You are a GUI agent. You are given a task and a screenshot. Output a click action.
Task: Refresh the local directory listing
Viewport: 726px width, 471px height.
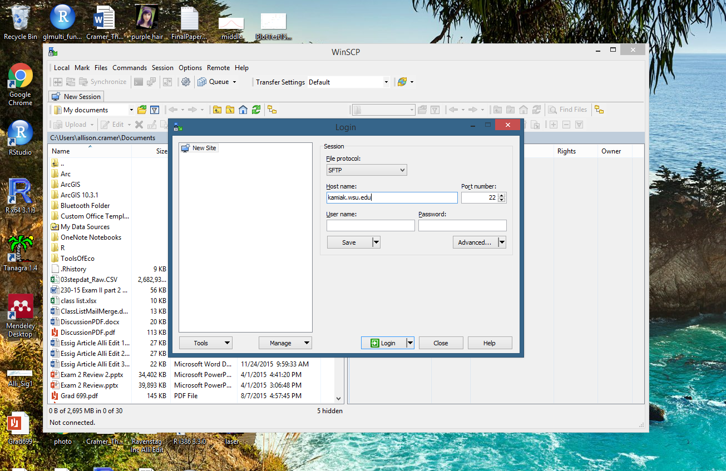click(x=256, y=110)
